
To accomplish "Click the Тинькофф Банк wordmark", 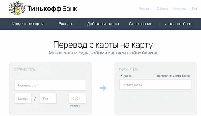I will [x=52, y=9].
